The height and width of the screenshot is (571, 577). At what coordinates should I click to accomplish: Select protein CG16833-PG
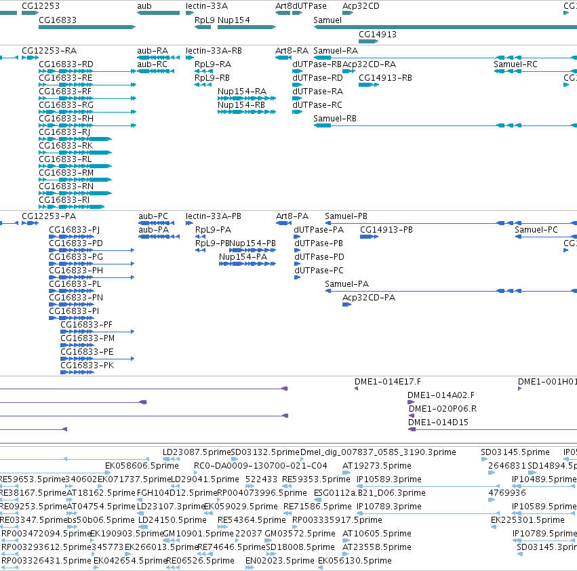[x=76, y=257]
